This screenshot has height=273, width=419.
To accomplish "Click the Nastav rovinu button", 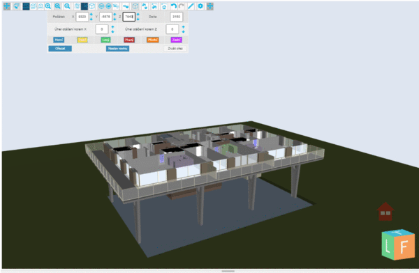I will click(117, 49).
